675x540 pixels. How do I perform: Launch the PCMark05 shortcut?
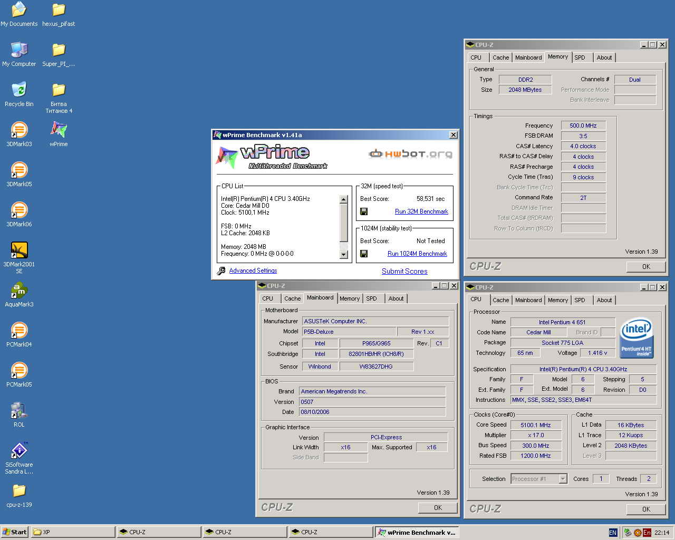[19, 375]
